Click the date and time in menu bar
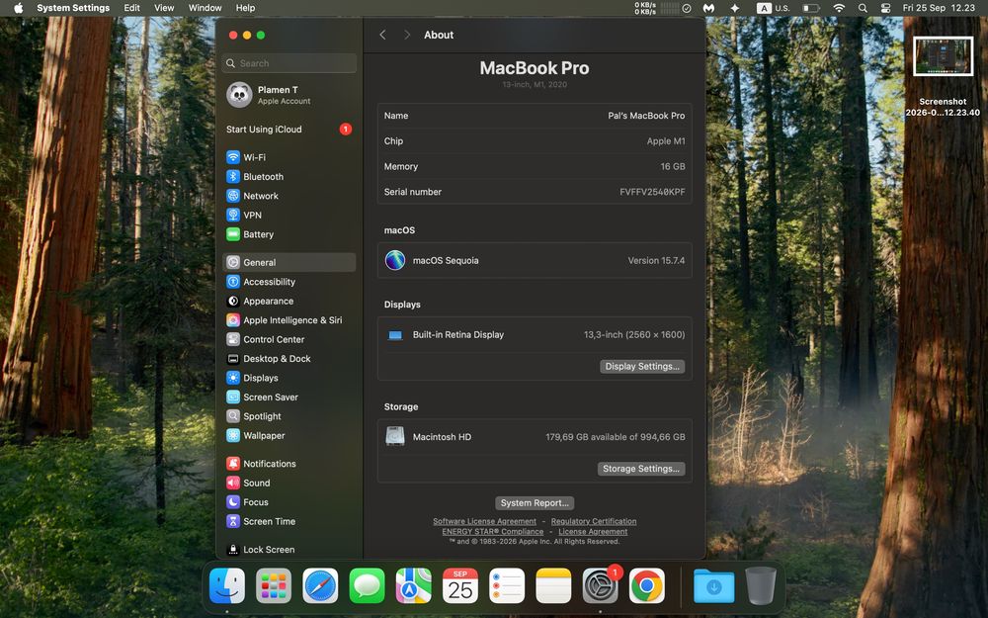The image size is (988, 618). pyautogui.click(x=939, y=8)
